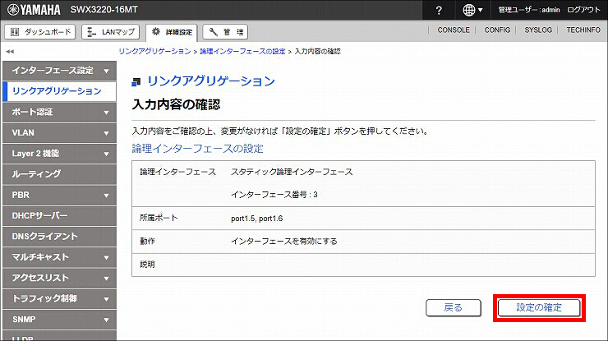
Task: Open the 管理 tab
Action: pos(225,32)
